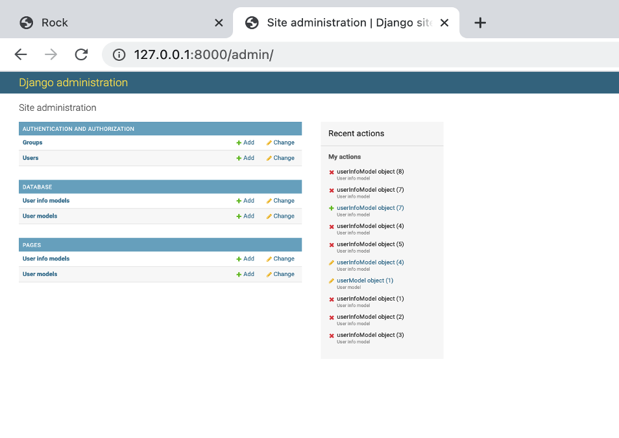Click the page reload icon
The width and height of the screenshot is (619, 438).
(80, 54)
